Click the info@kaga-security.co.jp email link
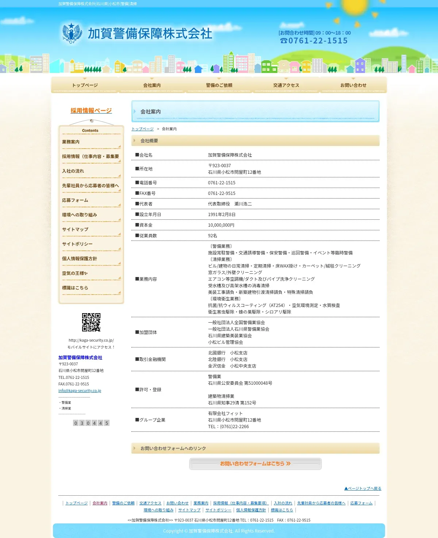Image resolution: width=438 pixels, height=538 pixels. tap(80, 391)
